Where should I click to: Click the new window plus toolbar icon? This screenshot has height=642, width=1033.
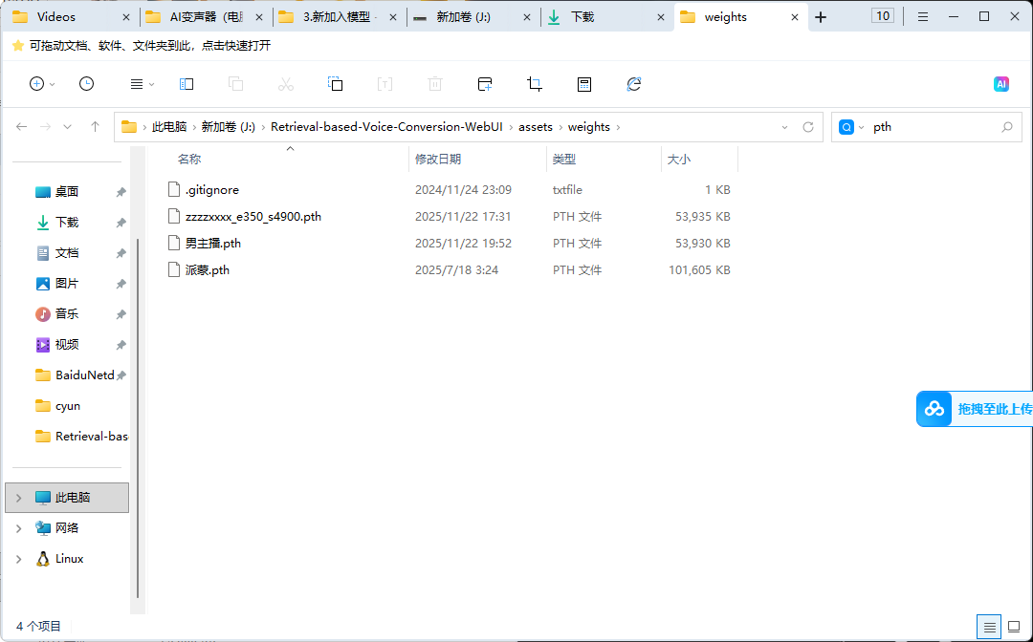(x=485, y=83)
